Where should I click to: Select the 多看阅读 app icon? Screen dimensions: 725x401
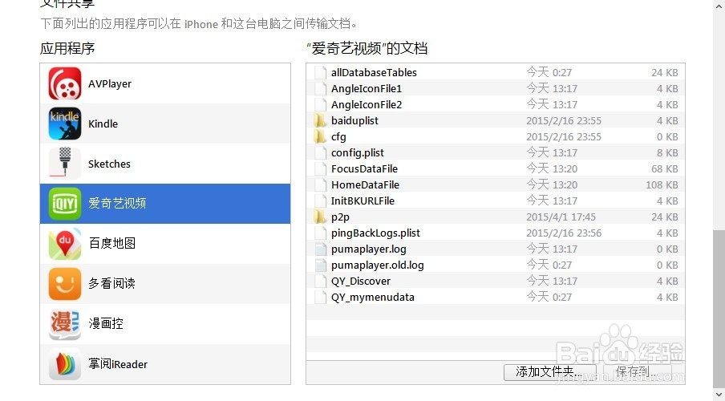65,284
